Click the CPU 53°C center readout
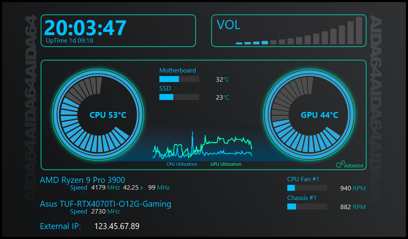The height and width of the screenshot is (239, 408). 108,115
